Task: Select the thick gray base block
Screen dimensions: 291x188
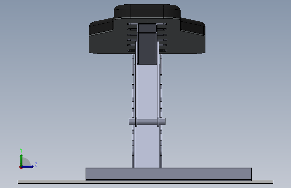Action: 168,174
